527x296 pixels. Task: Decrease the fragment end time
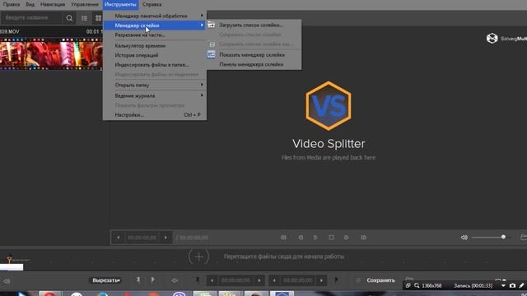(274, 280)
